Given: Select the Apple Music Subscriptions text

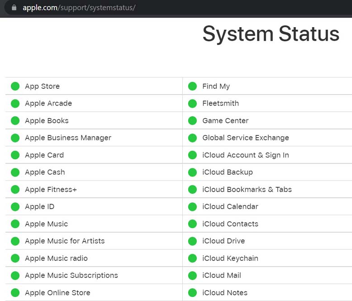Looking at the screenshot, I should point(71,275).
